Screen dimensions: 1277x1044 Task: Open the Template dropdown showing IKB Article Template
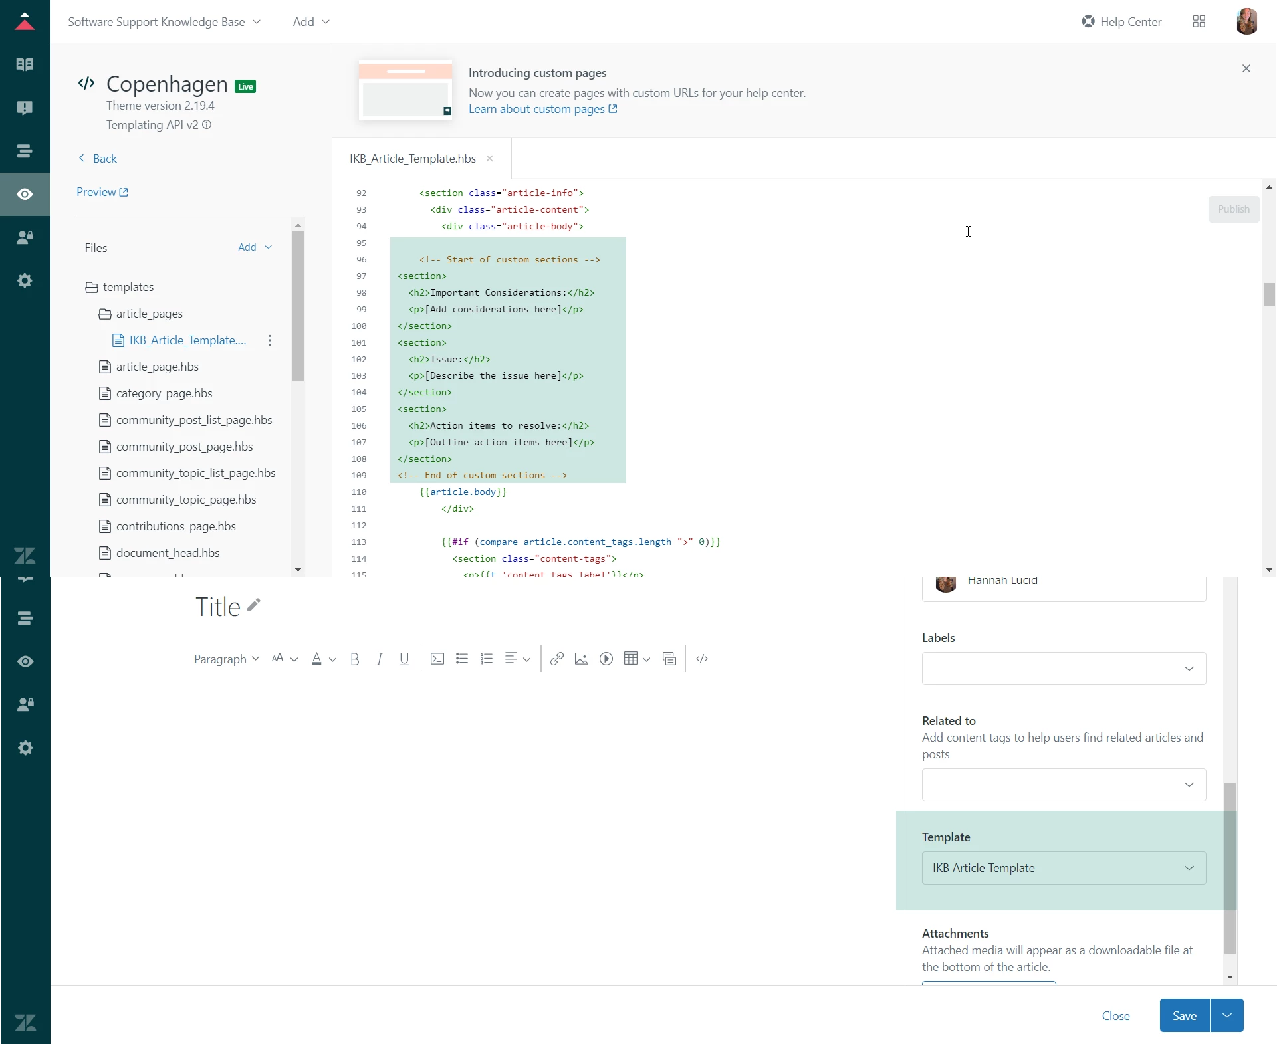(1064, 868)
